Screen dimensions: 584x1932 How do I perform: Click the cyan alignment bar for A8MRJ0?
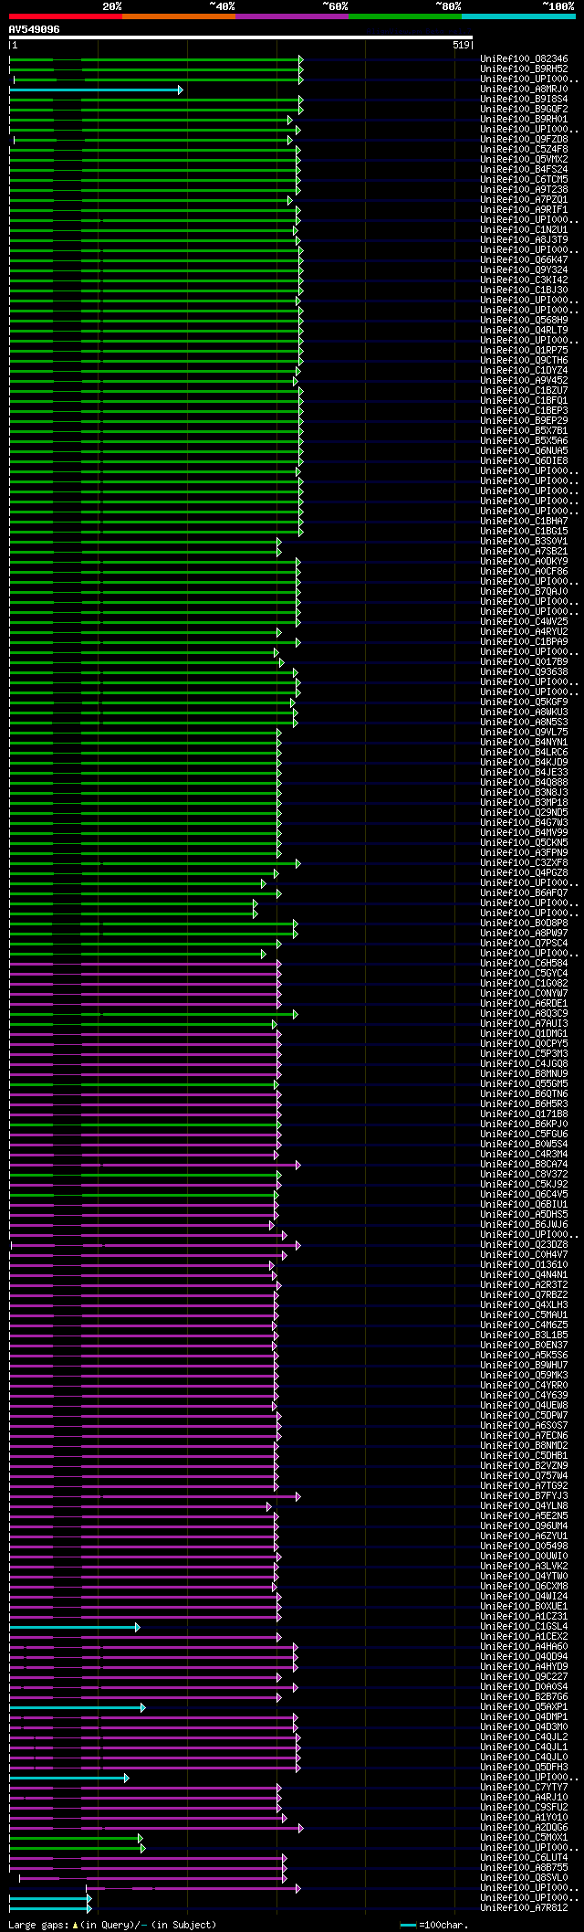pos(96,90)
